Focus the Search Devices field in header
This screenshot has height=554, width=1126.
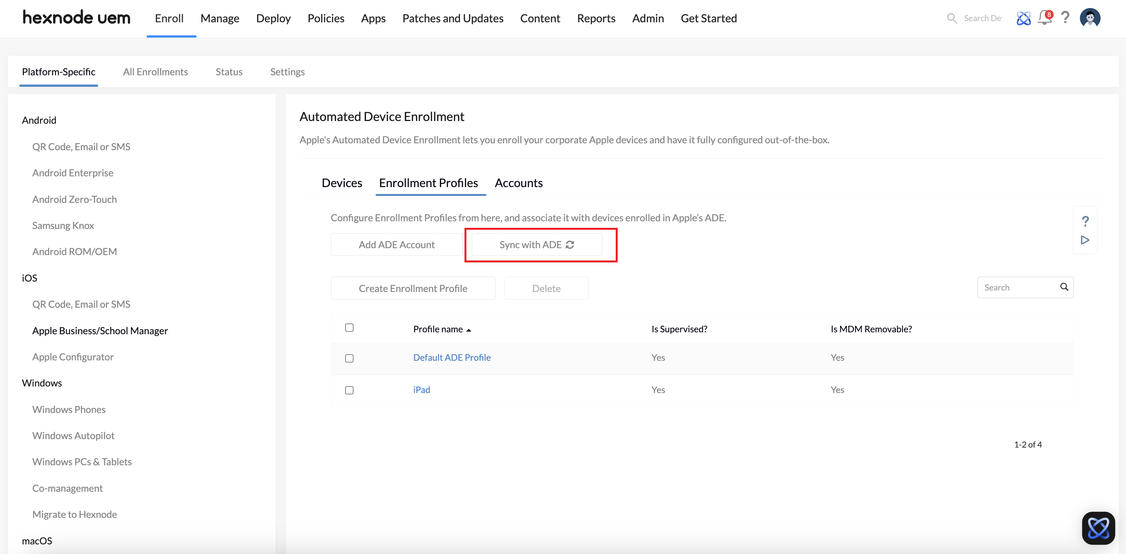(x=982, y=18)
